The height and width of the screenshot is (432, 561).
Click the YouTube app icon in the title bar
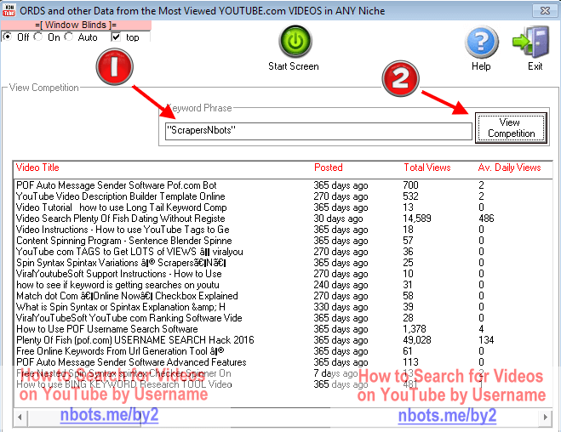(x=9, y=10)
